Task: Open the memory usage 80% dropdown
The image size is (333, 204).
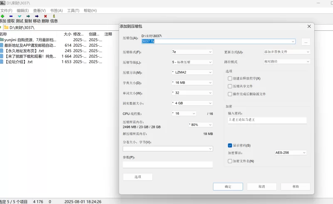Action: [x=201, y=125]
